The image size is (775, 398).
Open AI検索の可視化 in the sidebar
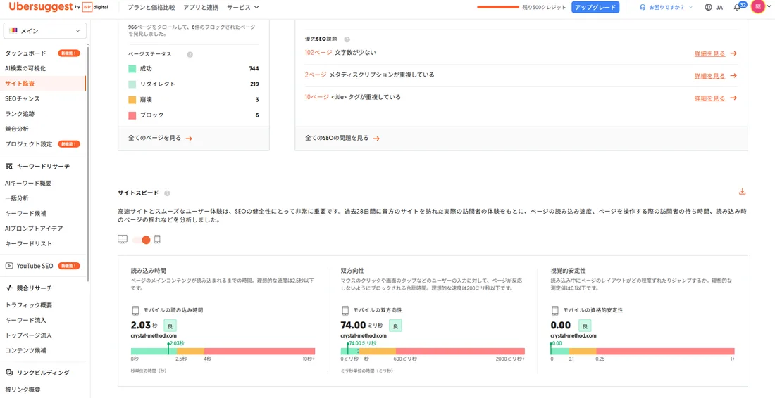pyautogui.click(x=25, y=68)
